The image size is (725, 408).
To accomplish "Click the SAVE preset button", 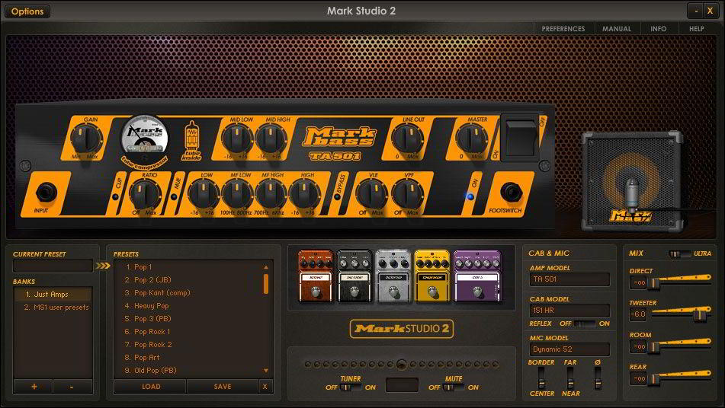I will 223,387.
